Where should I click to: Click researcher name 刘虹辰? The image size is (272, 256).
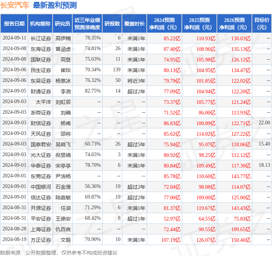click(x=63, y=102)
